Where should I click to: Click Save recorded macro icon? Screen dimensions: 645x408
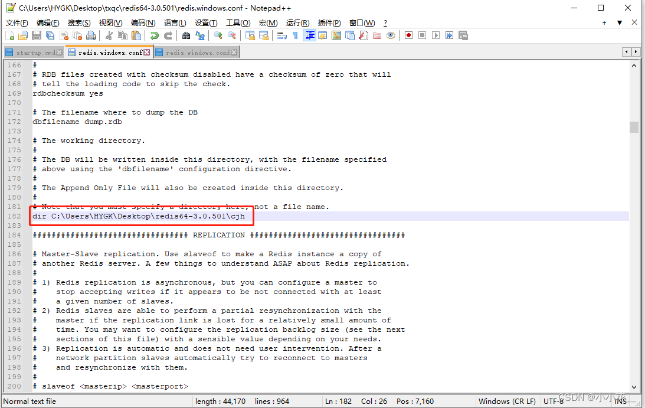(463, 35)
